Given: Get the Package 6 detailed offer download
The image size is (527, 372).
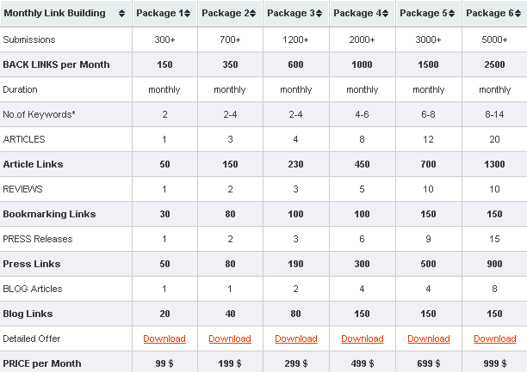Looking at the screenshot, I should pyautogui.click(x=494, y=338).
